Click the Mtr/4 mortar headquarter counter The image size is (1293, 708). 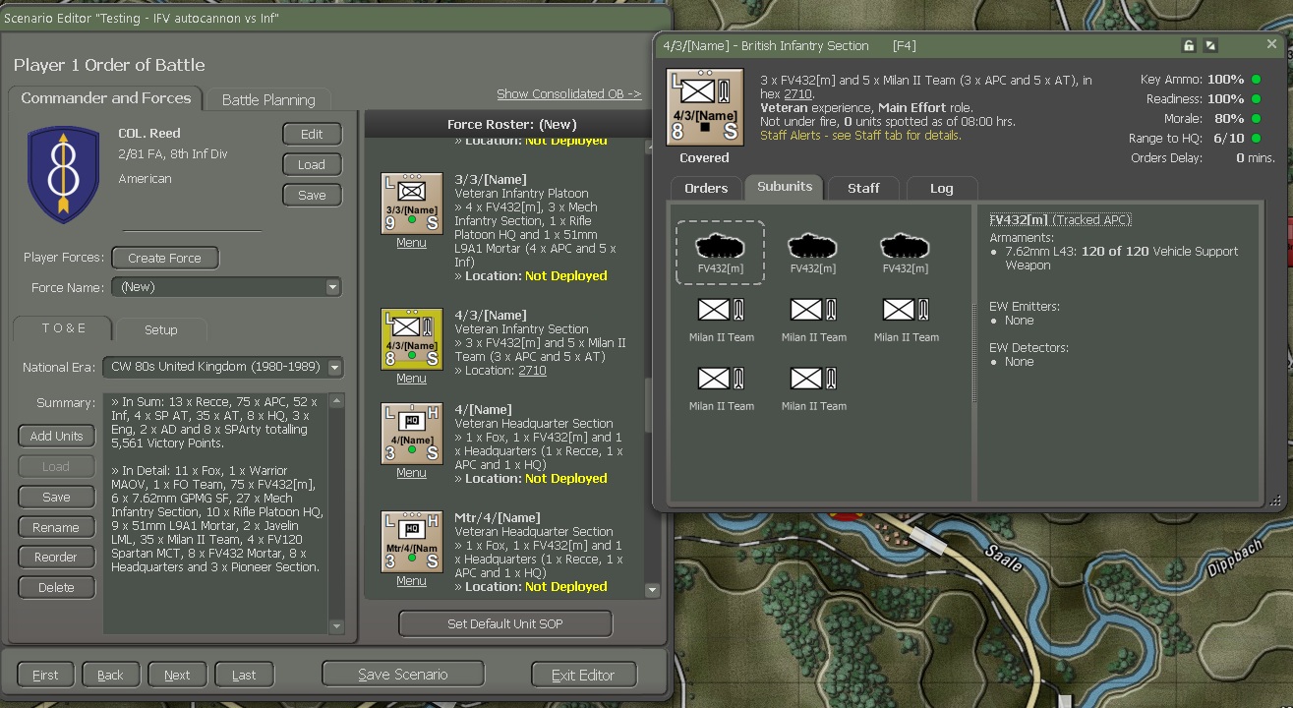point(411,540)
